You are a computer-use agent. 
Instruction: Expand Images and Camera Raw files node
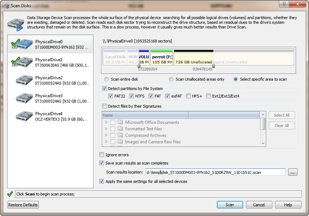(106, 141)
